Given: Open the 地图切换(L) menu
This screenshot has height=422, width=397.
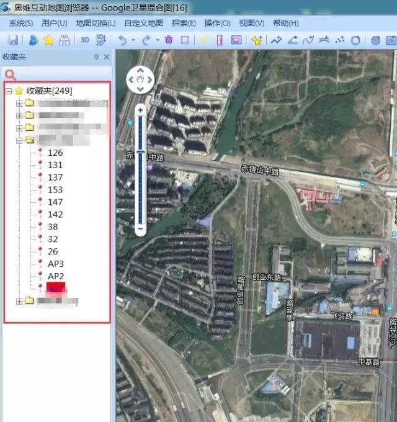Looking at the screenshot, I should [96, 23].
